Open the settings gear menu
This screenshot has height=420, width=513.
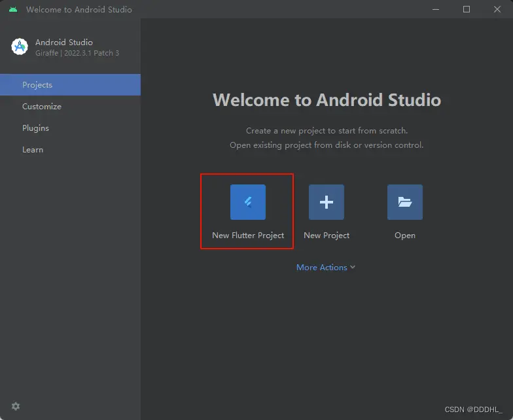point(16,406)
